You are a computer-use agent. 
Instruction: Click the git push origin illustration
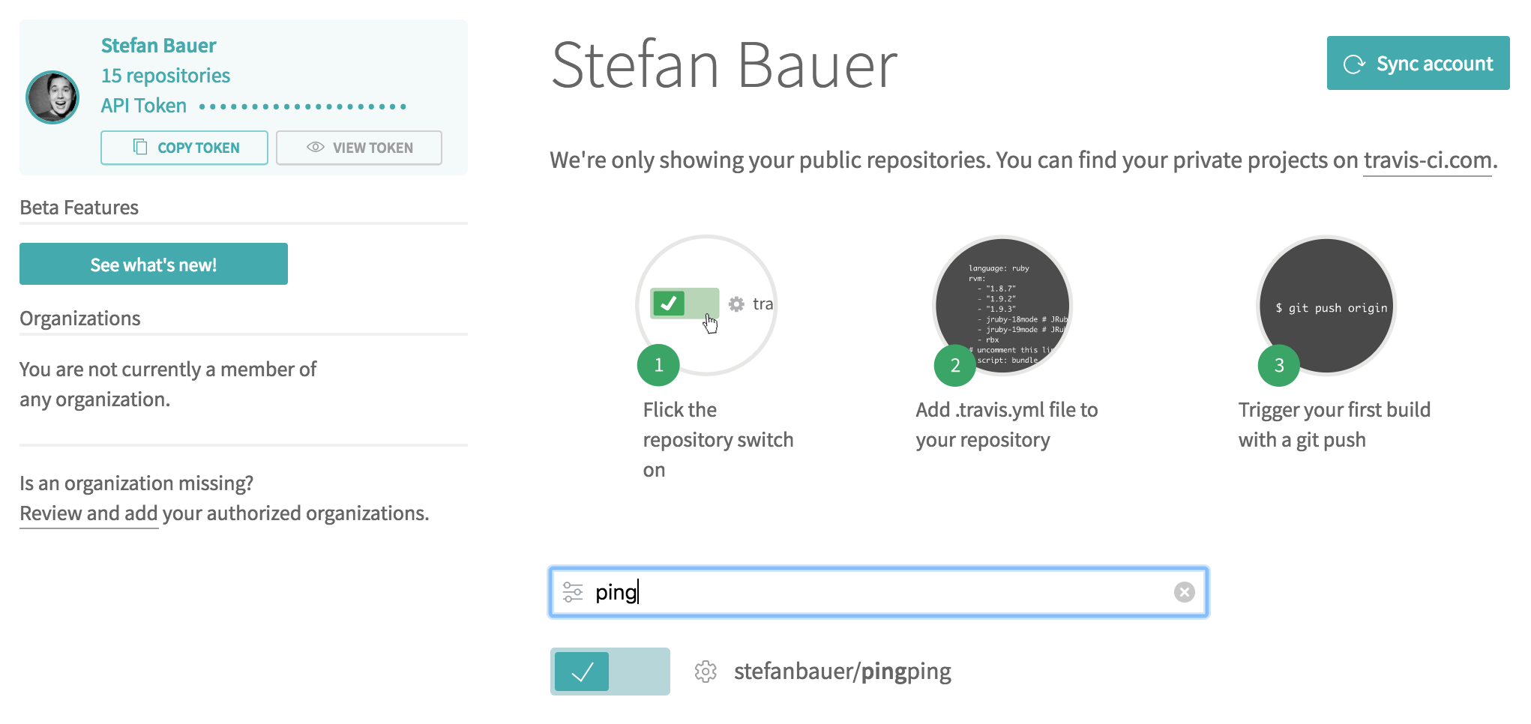1326,305
